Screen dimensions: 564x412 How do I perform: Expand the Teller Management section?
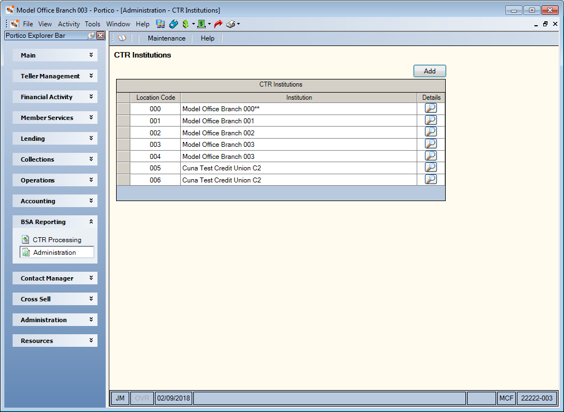pos(55,76)
